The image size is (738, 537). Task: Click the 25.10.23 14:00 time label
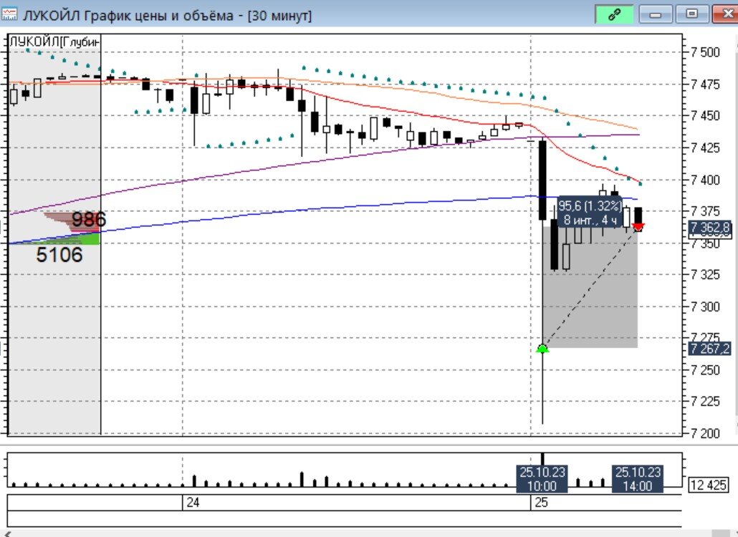[638, 479]
